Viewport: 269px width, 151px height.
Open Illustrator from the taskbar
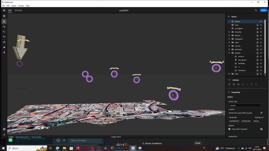(x=126, y=148)
